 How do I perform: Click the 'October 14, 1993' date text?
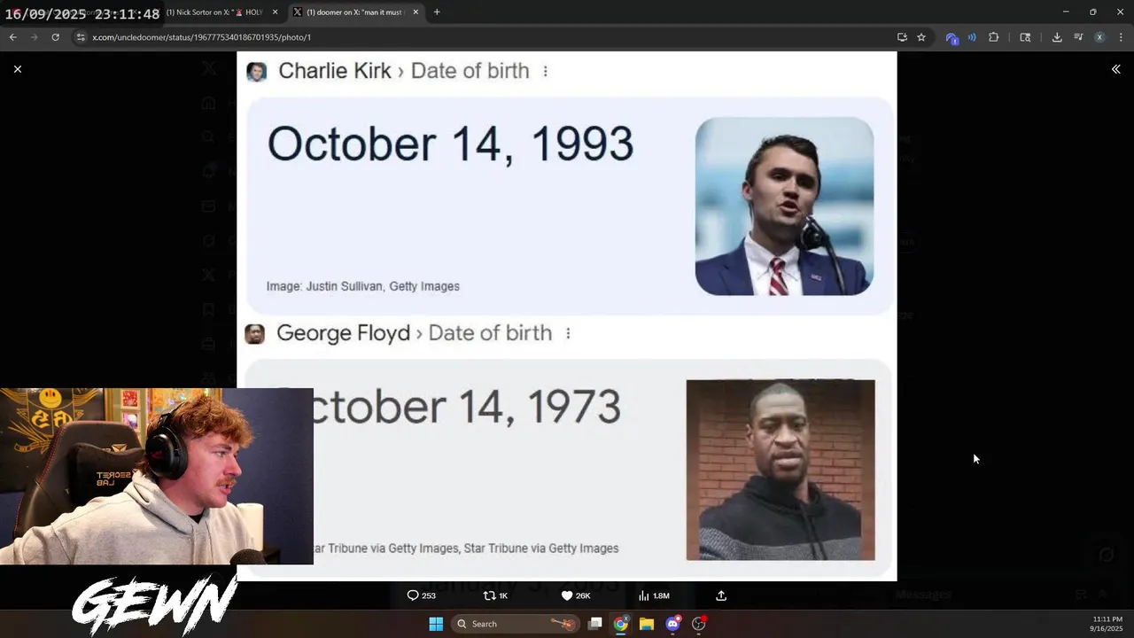pyautogui.click(x=450, y=144)
